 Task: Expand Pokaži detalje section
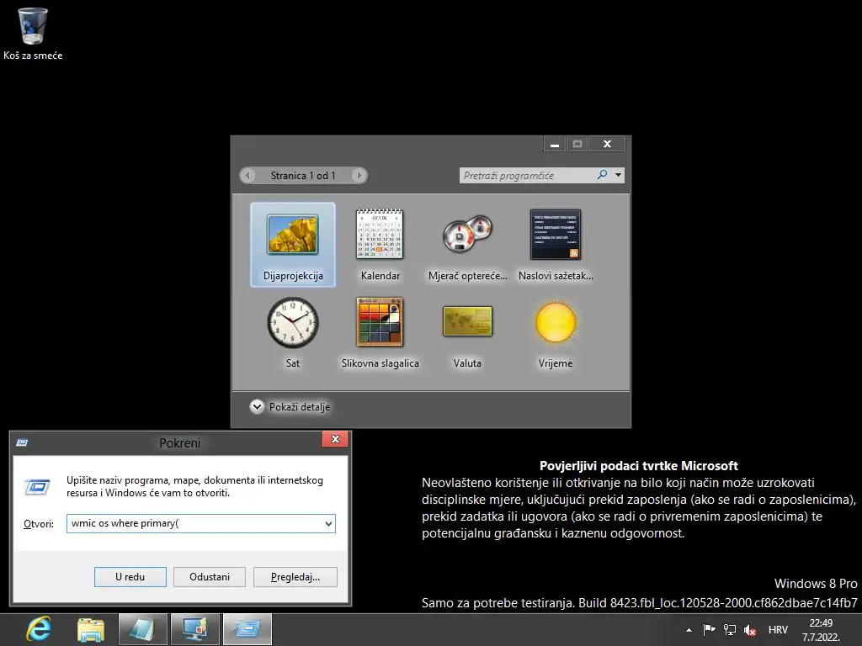[x=290, y=407]
